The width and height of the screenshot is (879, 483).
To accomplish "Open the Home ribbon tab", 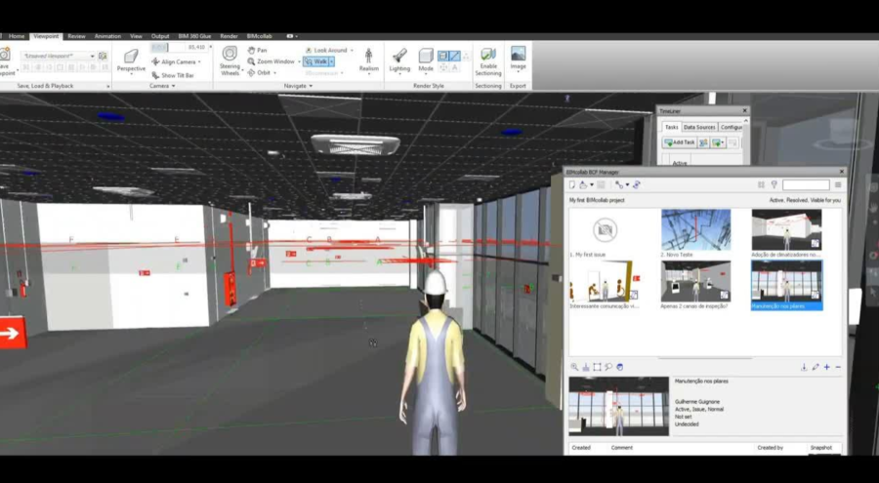I will click(17, 36).
